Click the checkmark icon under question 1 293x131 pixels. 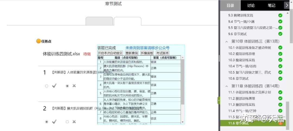click(x=54, y=86)
